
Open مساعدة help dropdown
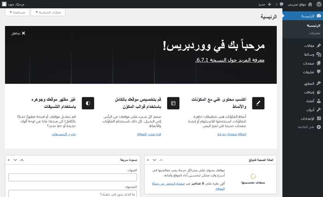pyautogui.click(x=18, y=12)
